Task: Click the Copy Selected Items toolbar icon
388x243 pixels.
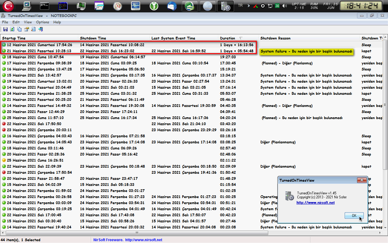Action: 19,29
